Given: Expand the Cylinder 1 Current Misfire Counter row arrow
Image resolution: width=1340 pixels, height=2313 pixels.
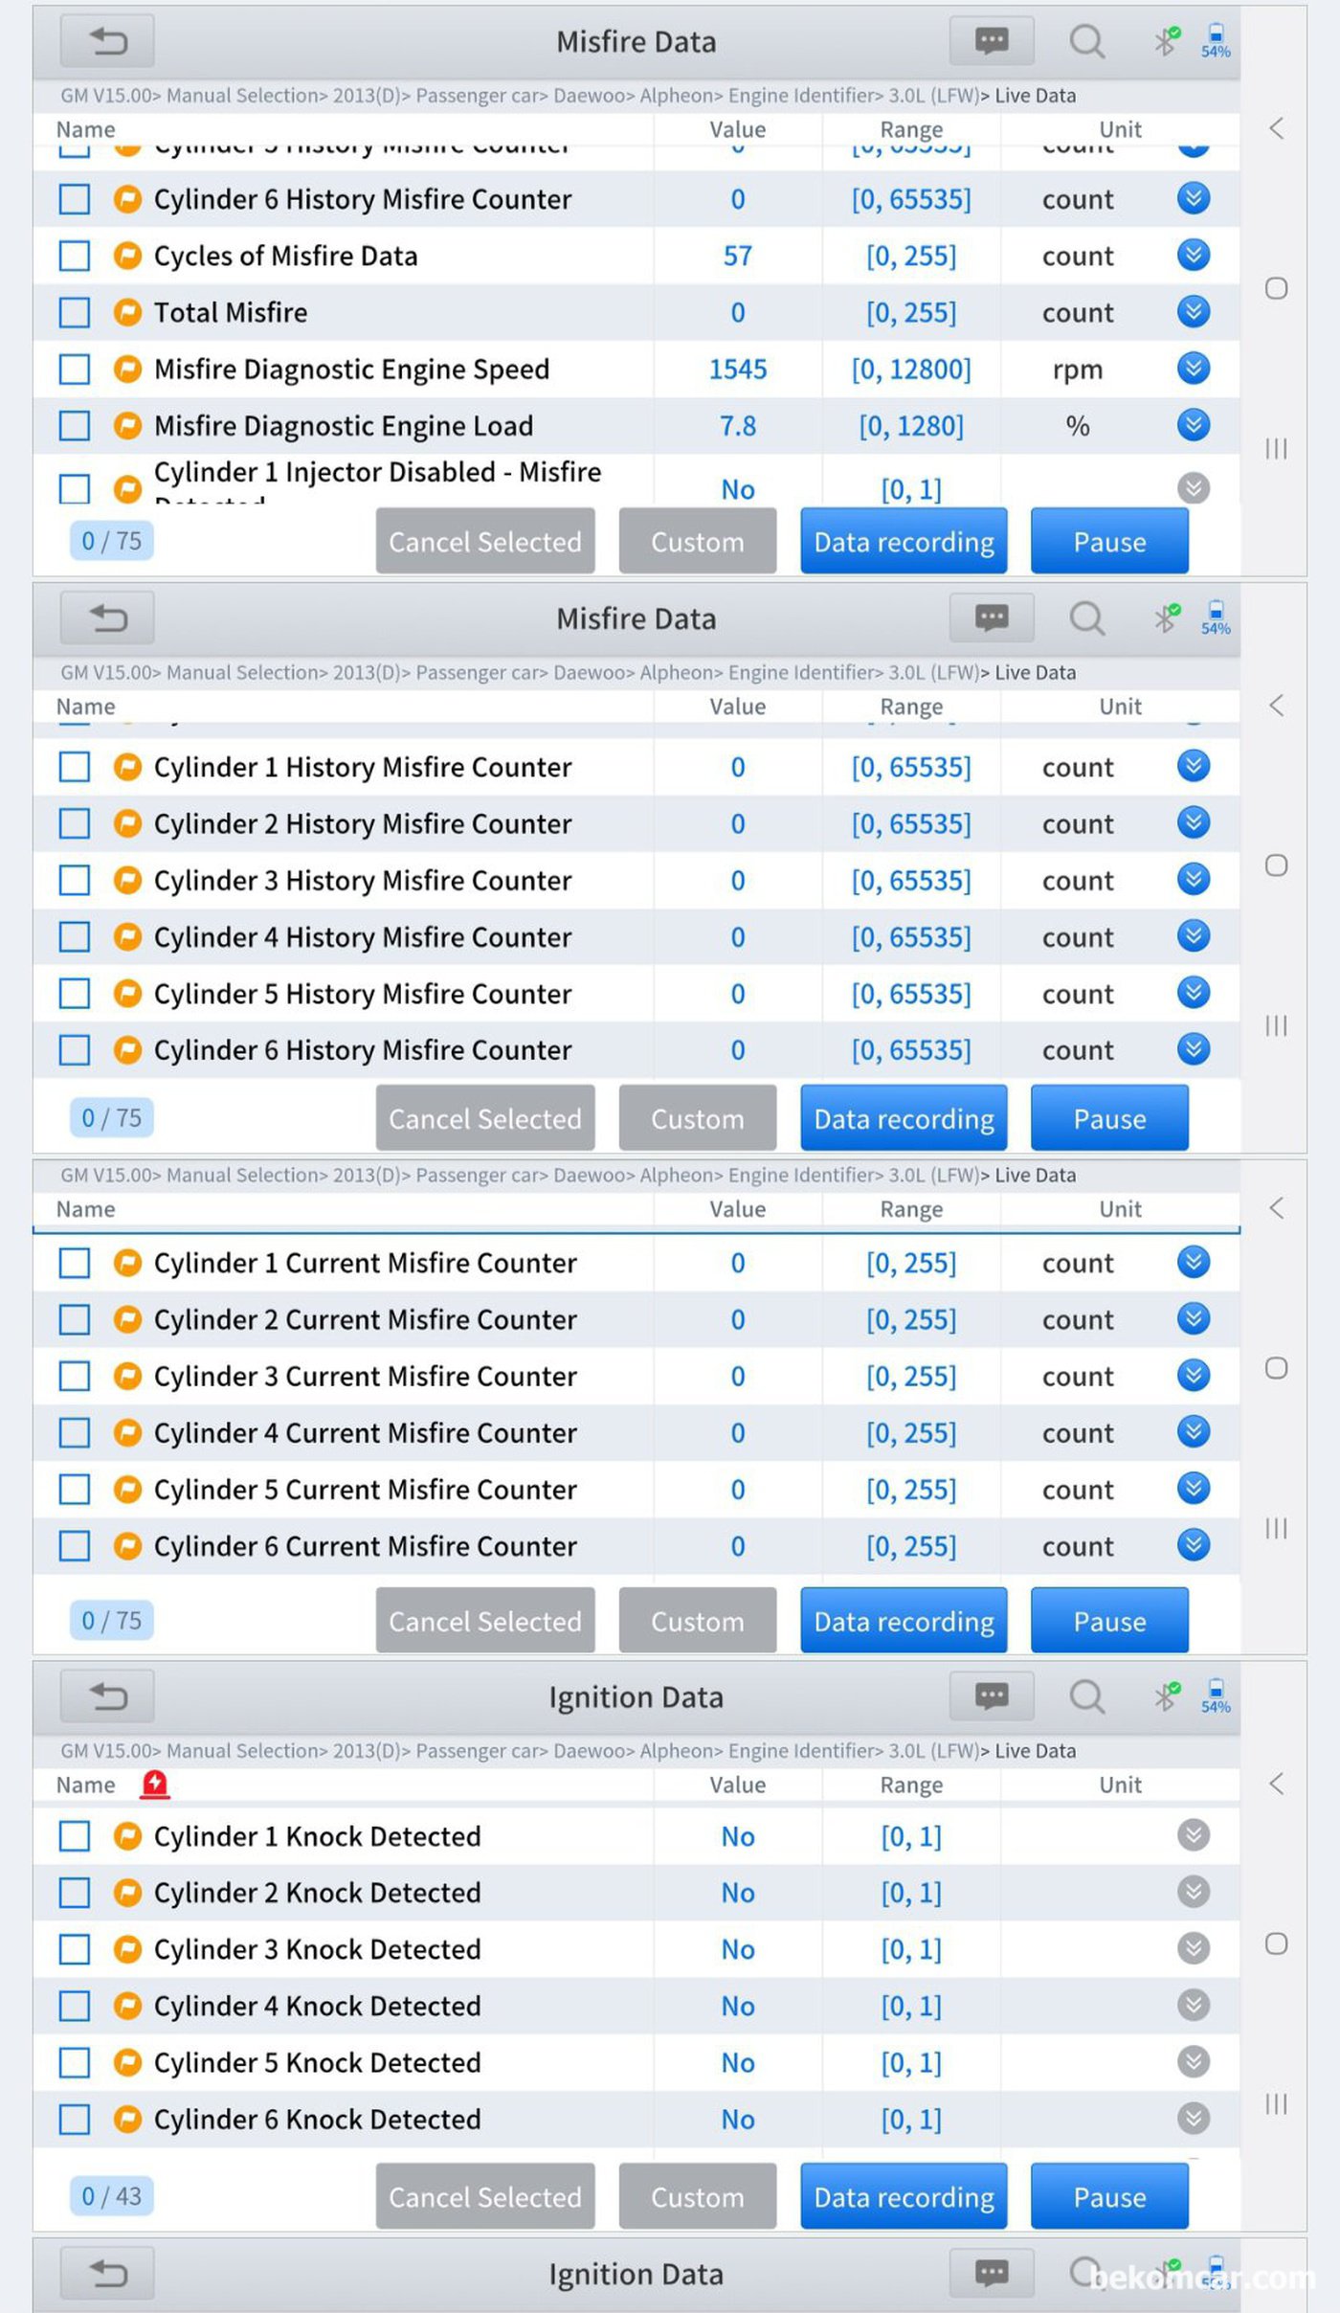Looking at the screenshot, I should [1193, 1262].
